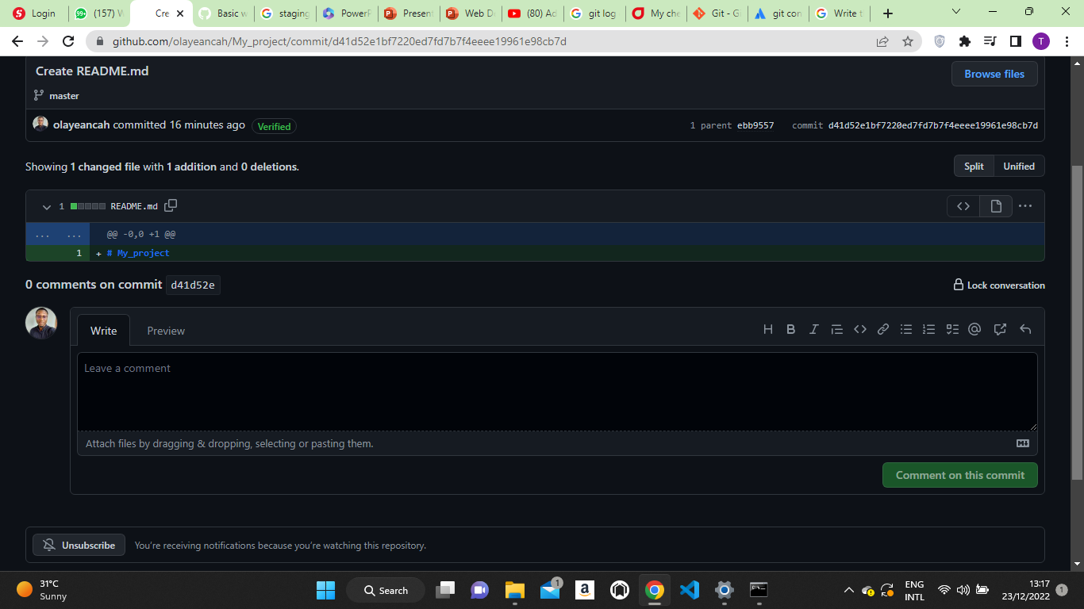
Task: Bookmark this page with the star icon
Action: (908, 41)
